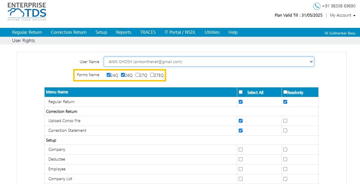Open the Help menu
Screen dimensions: 360x184
click(233, 32)
